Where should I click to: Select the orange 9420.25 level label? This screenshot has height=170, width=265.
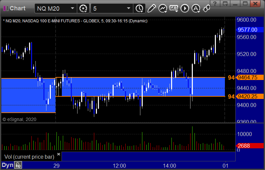tap(250, 96)
